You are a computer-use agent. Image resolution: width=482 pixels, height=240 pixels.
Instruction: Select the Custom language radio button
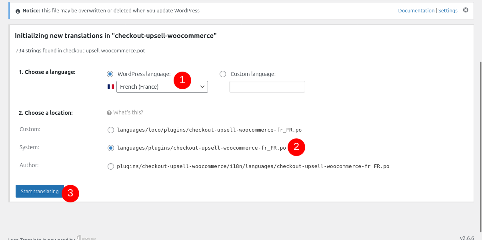[x=223, y=74]
